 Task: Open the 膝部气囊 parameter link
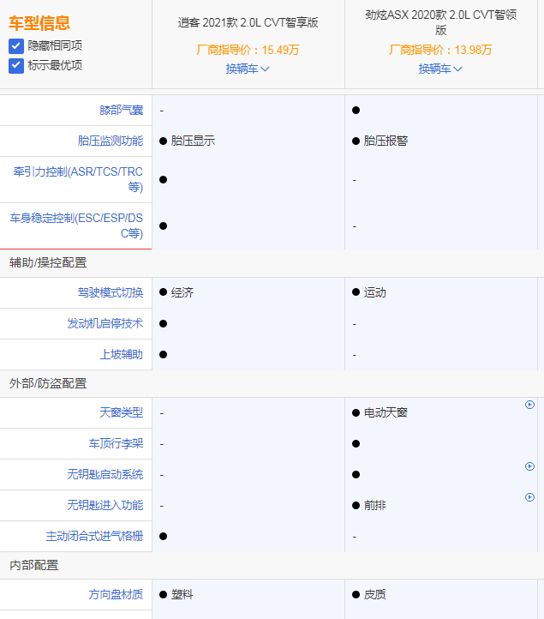[x=121, y=111]
